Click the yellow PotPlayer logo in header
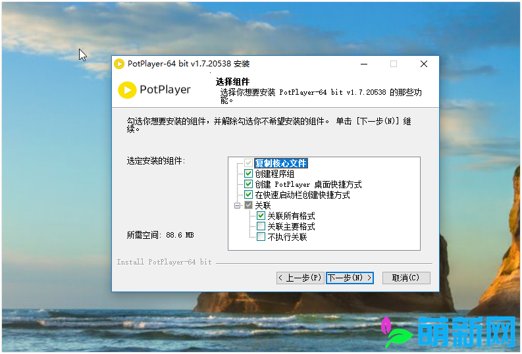 pyautogui.click(x=127, y=90)
